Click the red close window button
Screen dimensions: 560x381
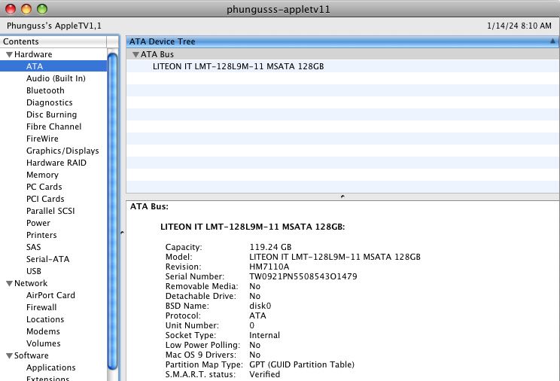[x=11, y=9]
